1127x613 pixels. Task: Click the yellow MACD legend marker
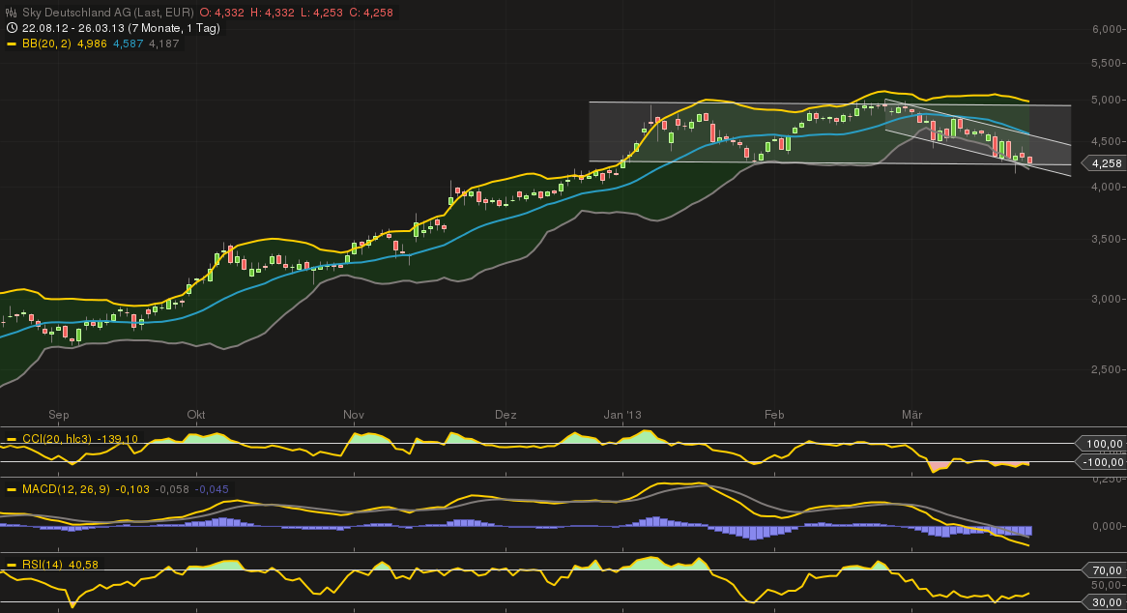point(12,489)
